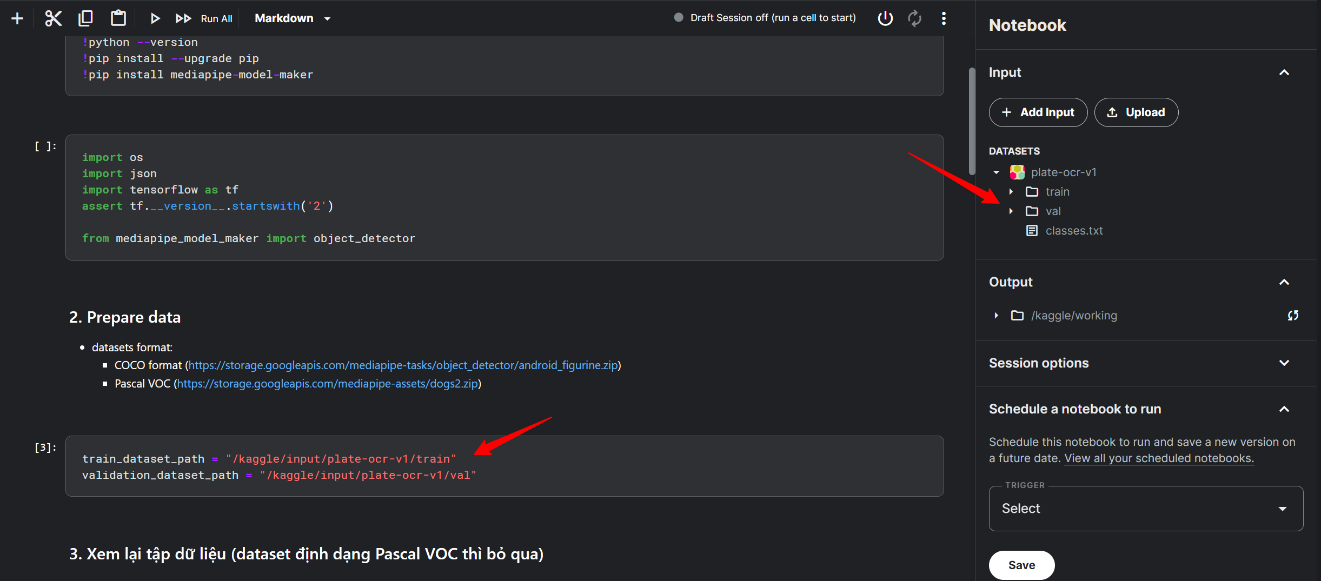Viewport: 1321px width, 581px height.
Task: Expand the val folder
Action: point(1011,211)
